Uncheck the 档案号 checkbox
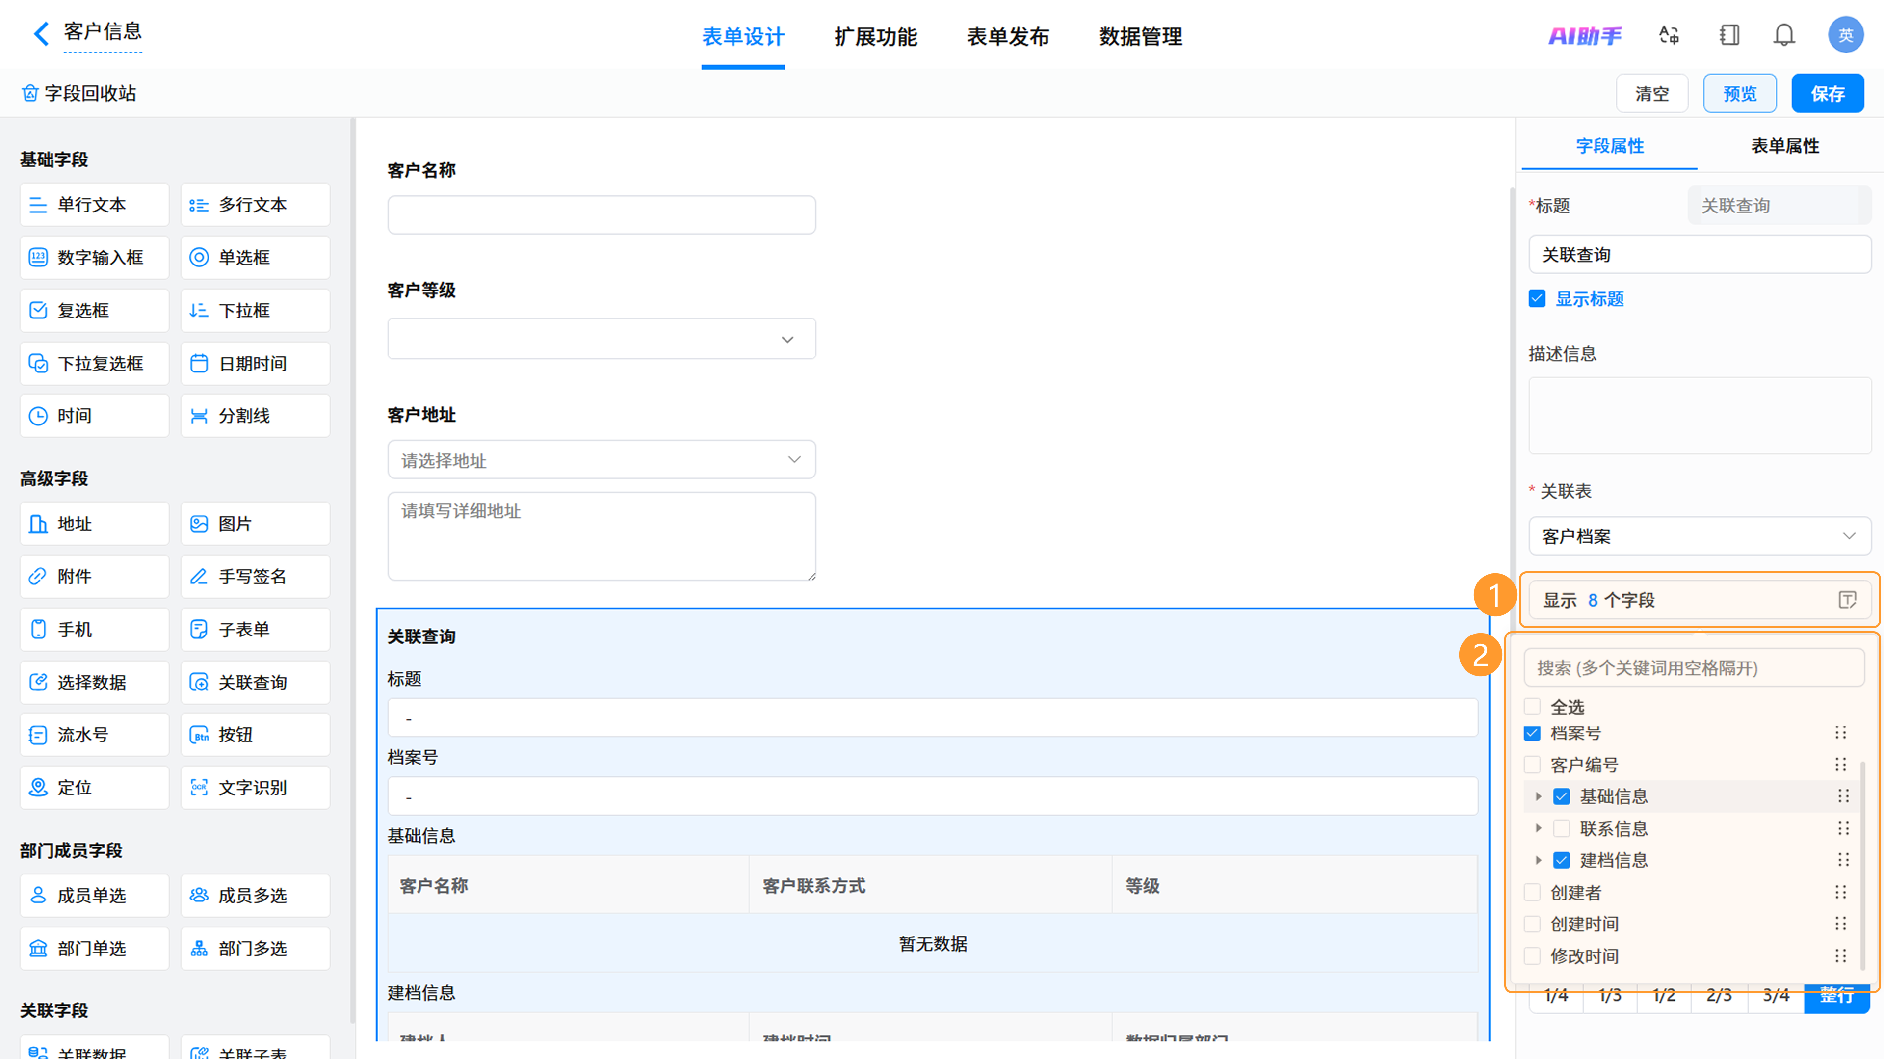The image size is (1884, 1059). (x=1532, y=734)
